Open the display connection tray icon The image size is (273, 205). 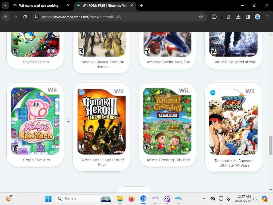tap(221, 199)
